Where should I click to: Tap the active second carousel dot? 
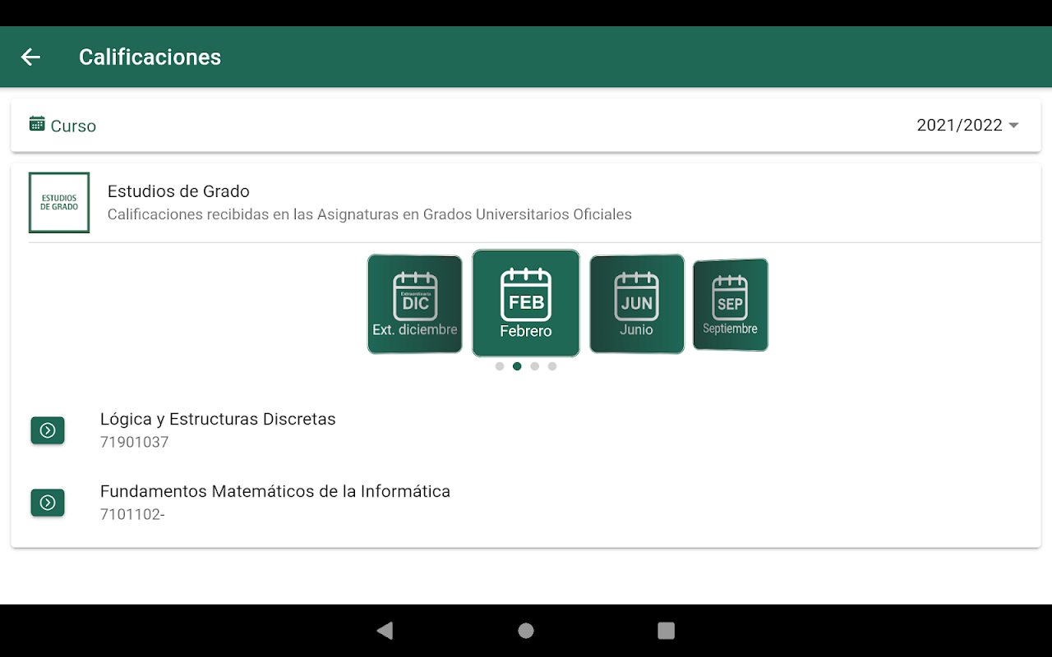(x=517, y=366)
